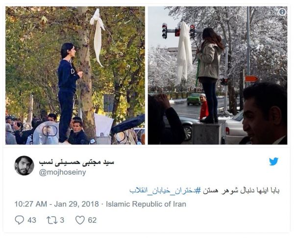Click the retweet count 3
This screenshot has width=294, height=238.
62,220
